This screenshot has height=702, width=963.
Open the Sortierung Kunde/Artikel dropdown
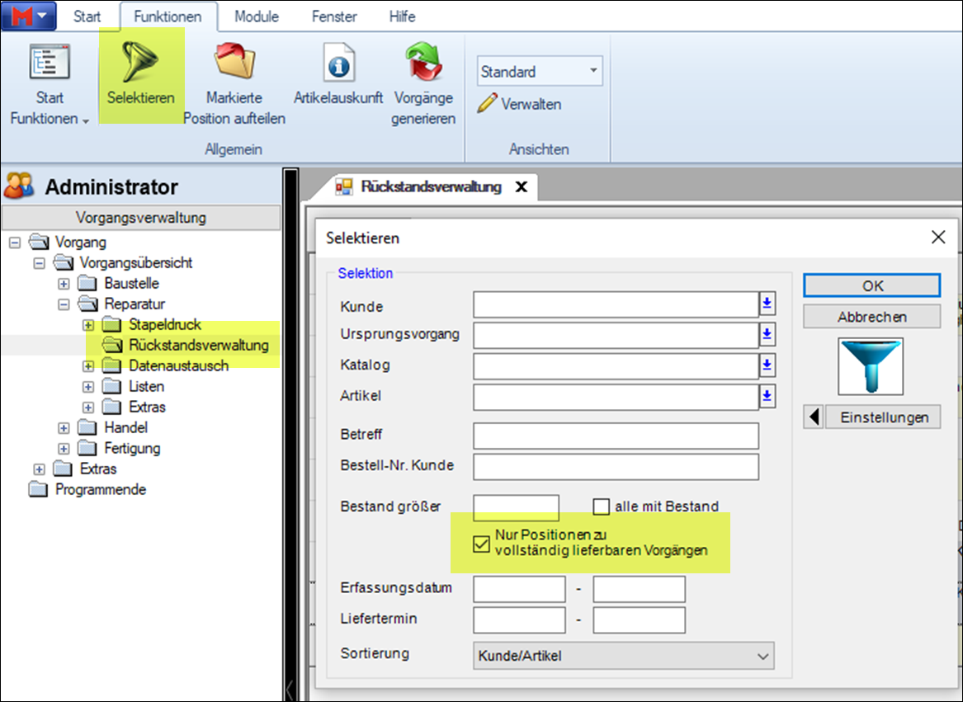624,657
